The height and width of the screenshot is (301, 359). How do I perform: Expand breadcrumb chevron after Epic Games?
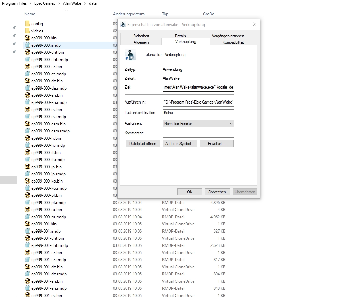pos(59,3)
